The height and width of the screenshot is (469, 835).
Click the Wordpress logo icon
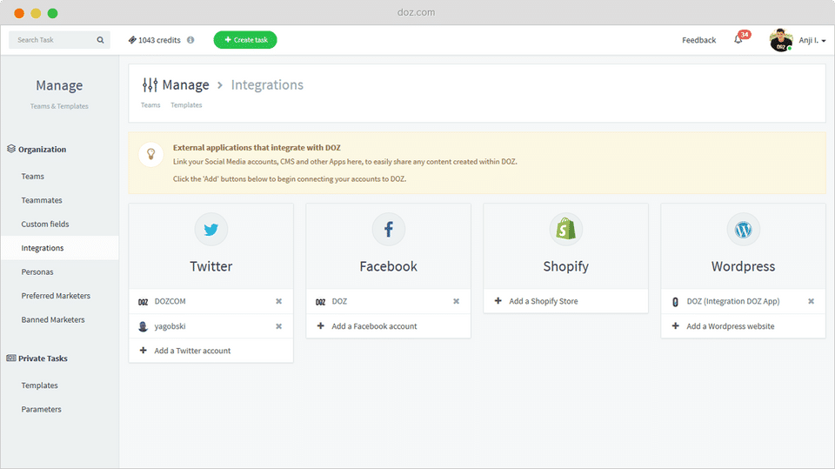click(743, 230)
